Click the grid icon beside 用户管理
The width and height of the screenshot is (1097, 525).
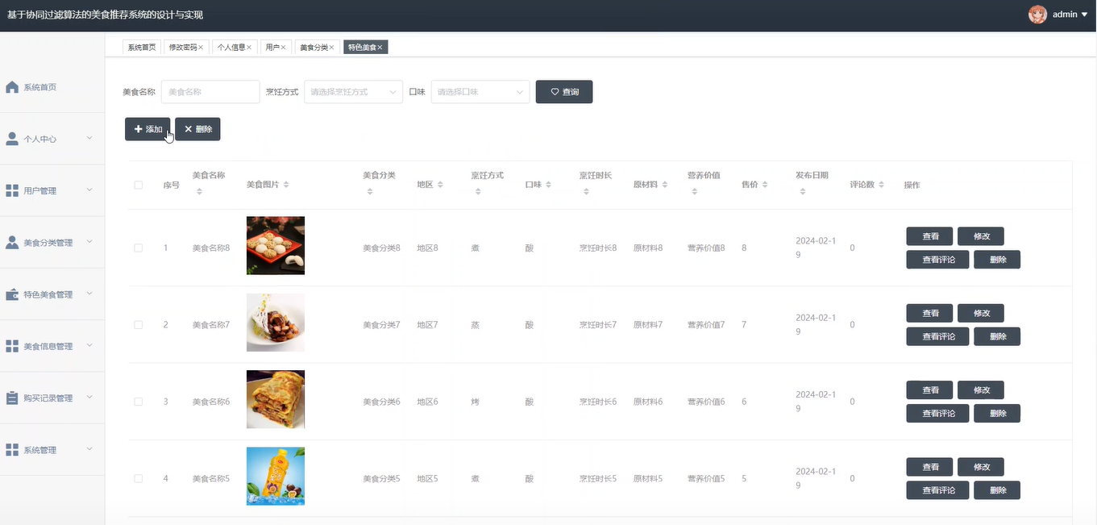click(12, 190)
